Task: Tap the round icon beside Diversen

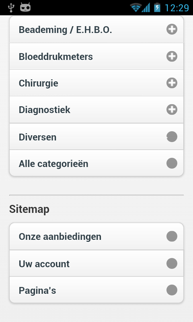Action: [172, 136]
